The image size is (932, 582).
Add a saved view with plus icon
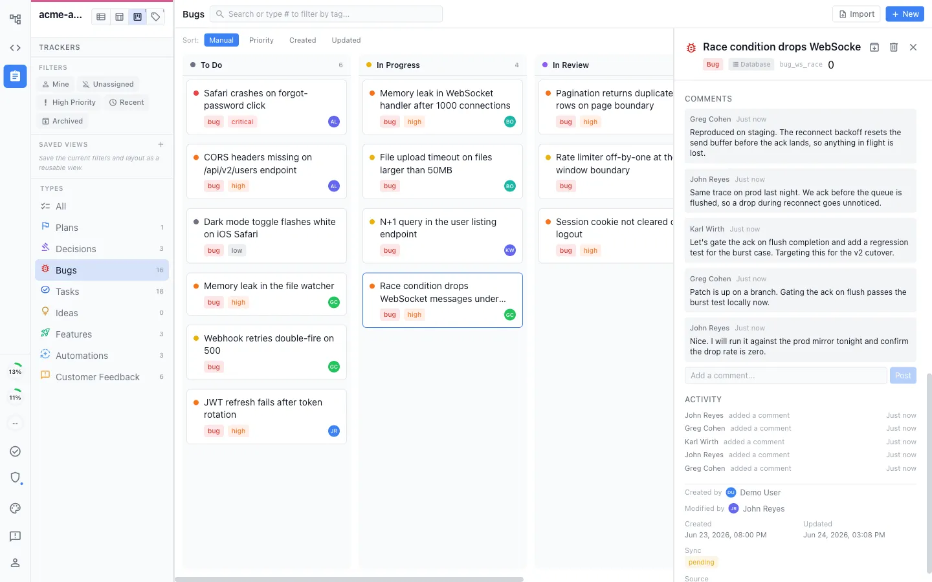[x=161, y=144]
